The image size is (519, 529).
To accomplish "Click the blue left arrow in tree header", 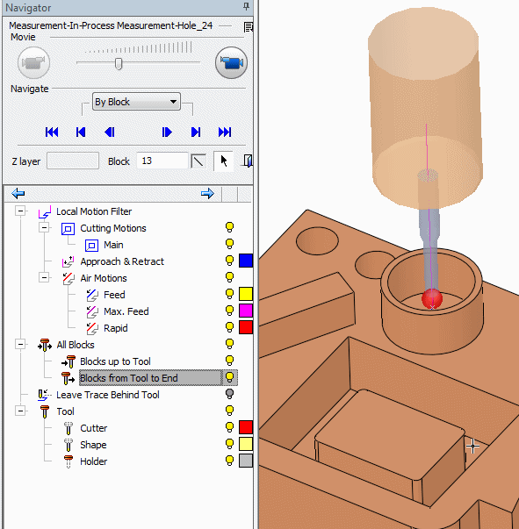I will pyautogui.click(x=18, y=193).
